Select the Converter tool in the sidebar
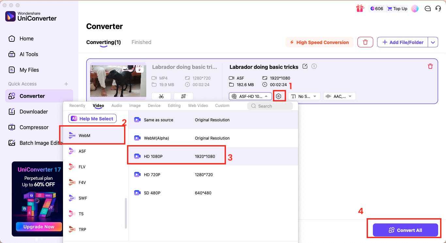Viewport: 446px width, 243px height. (x=33, y=96)
